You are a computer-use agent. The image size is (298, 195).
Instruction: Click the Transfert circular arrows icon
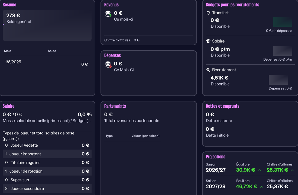coord(208,13)
